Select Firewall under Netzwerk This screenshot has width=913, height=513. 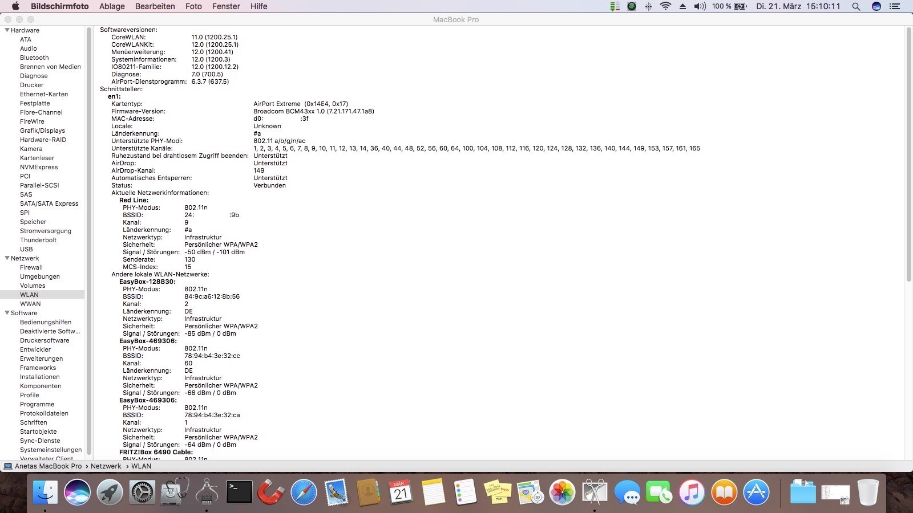coord(31,267)
